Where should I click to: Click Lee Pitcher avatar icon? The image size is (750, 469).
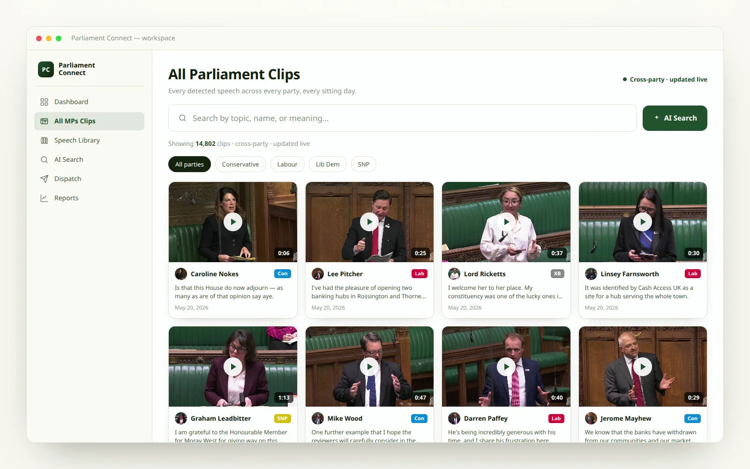[x=318, y=274]
